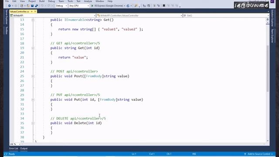Viewport: 279px width, 157px height.
Task: Collapse the Post method at line 25
Action: (x=33, y=76)
